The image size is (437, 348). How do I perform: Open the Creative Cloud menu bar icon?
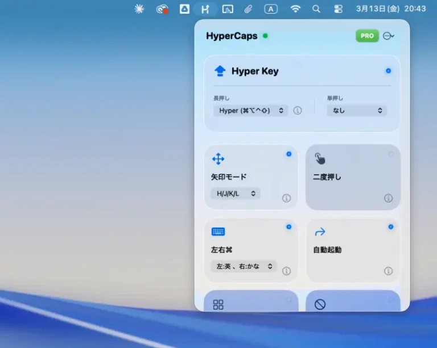[162, 9]
